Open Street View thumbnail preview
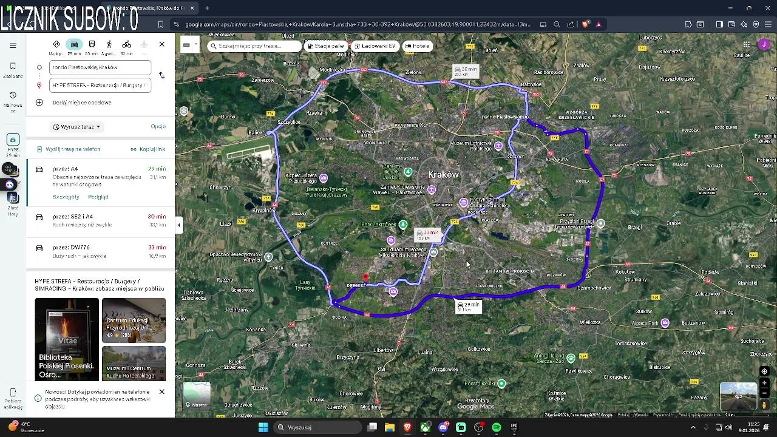Viewport: 777px width, 437px height. (x=738, y=396)
